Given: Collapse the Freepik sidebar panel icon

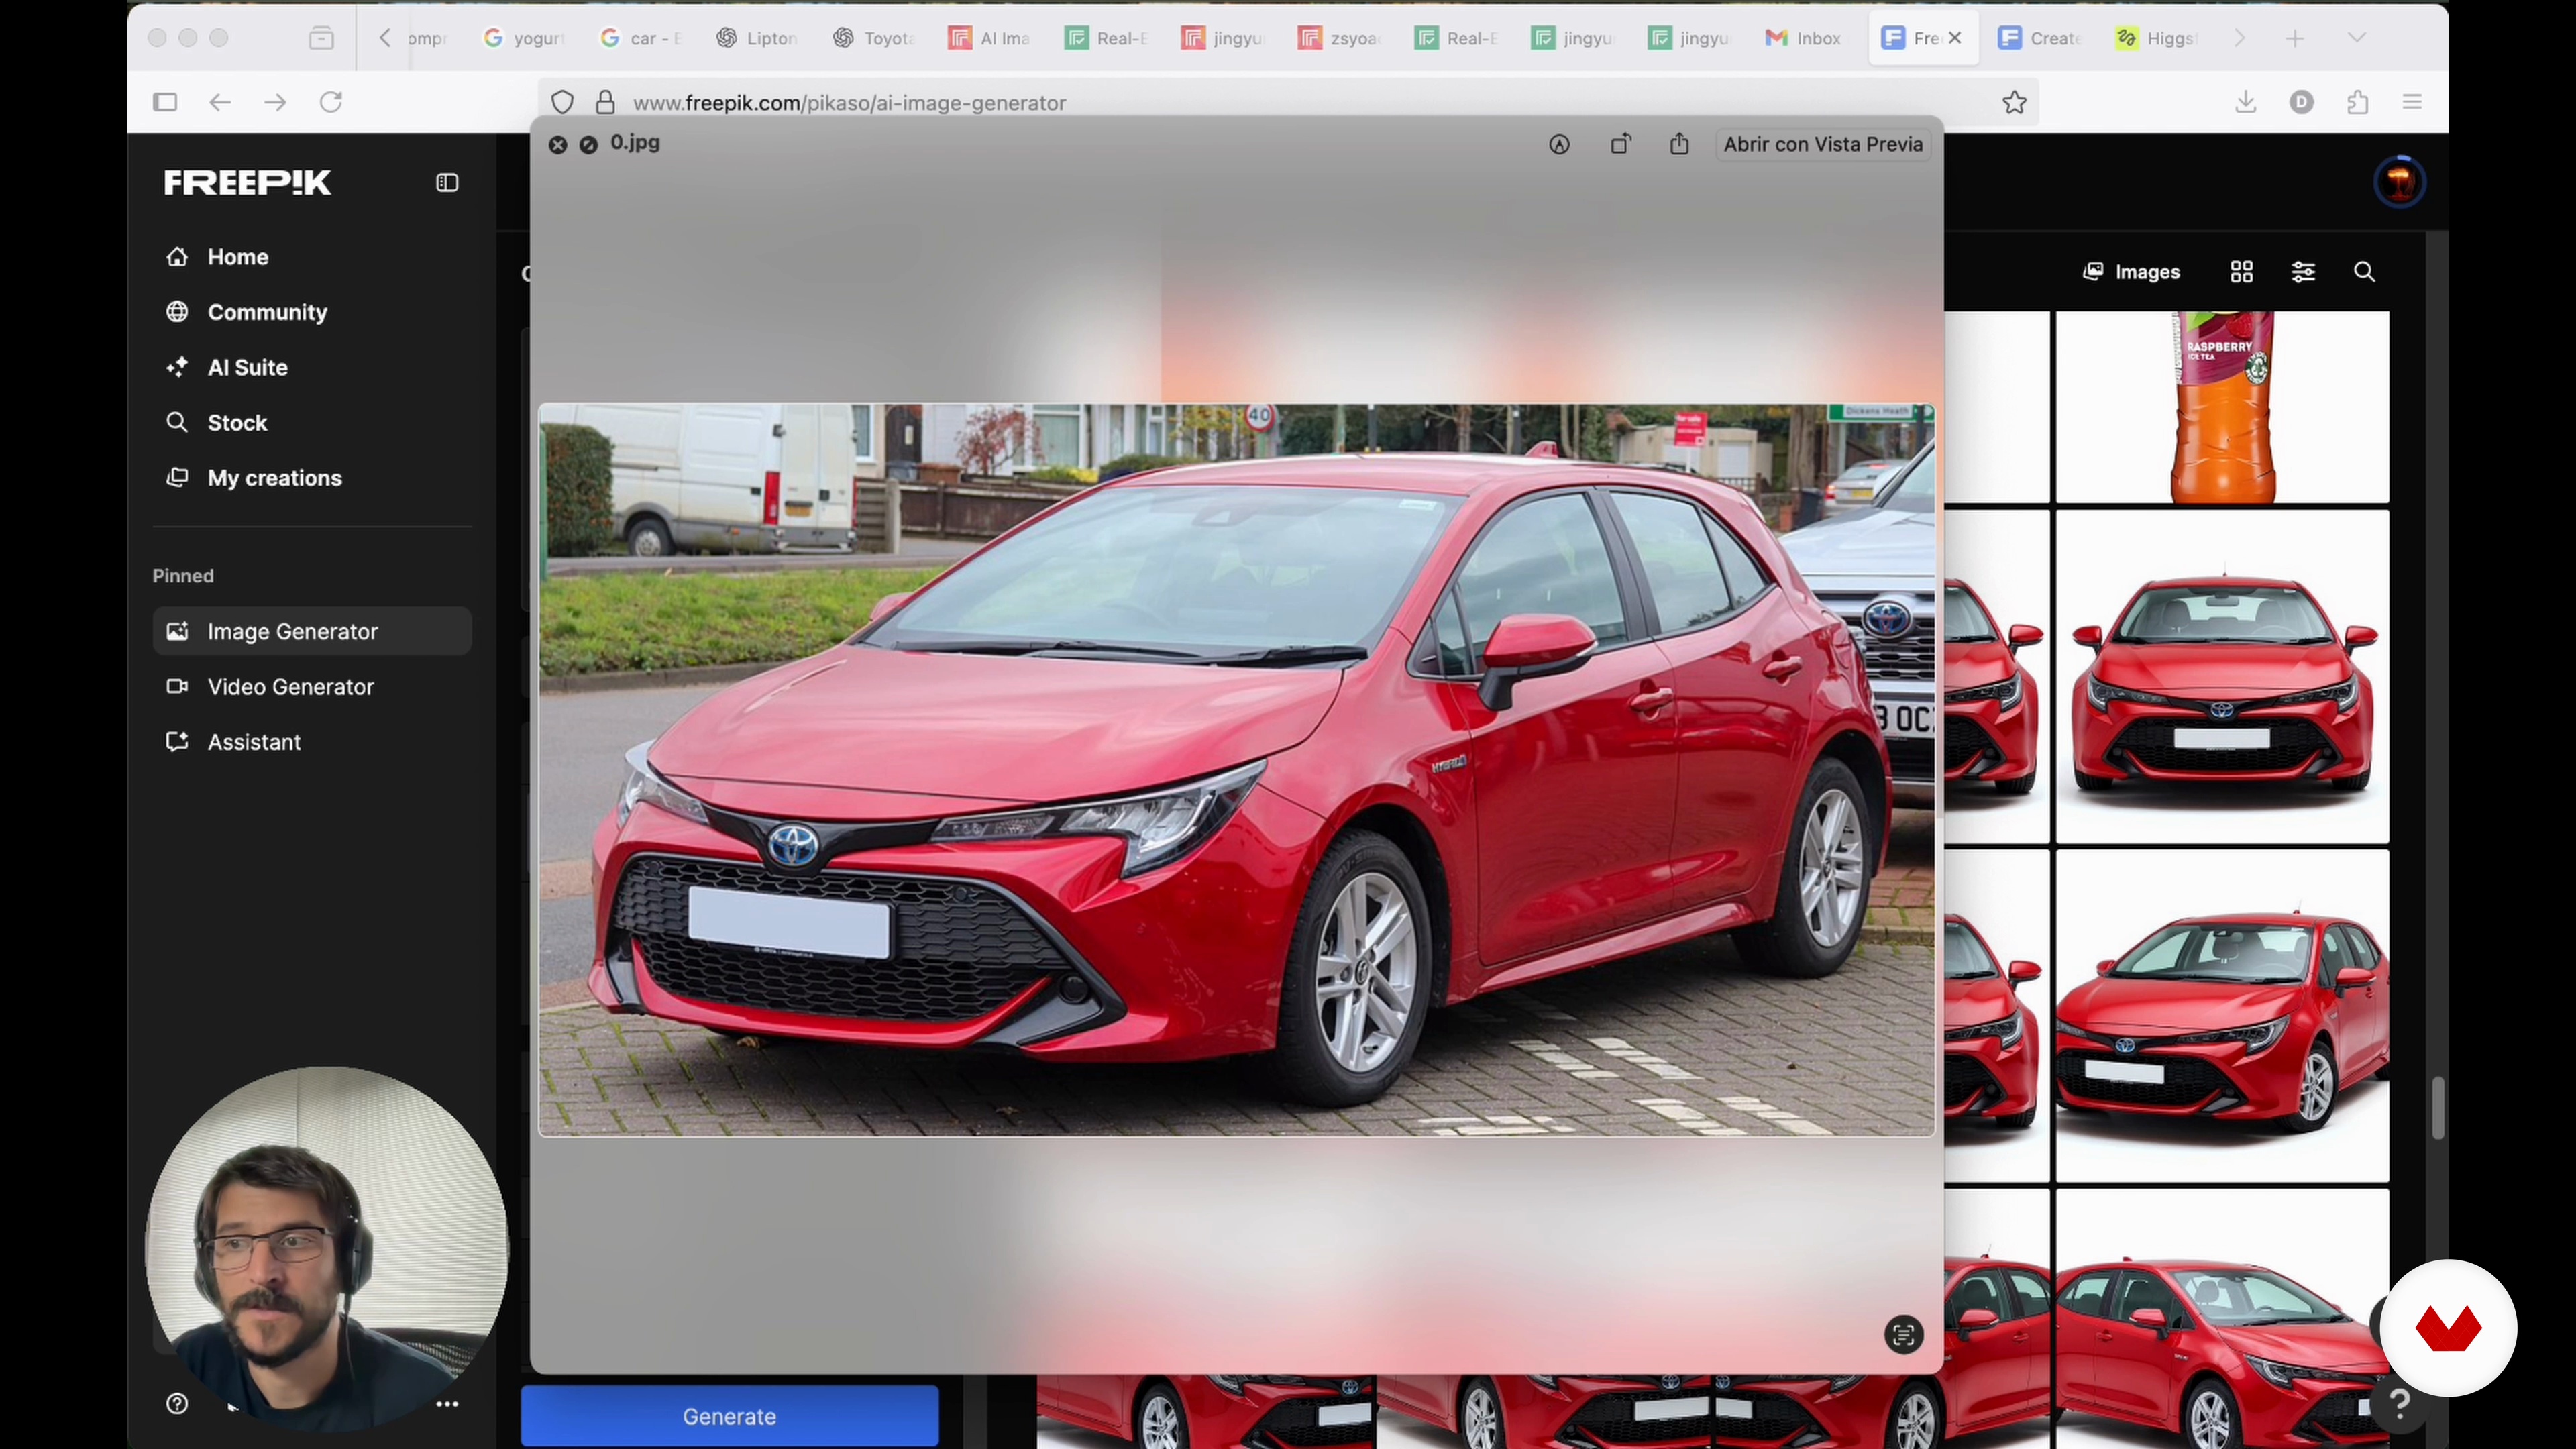Looking at the screenshot, I should pos(447,182).
